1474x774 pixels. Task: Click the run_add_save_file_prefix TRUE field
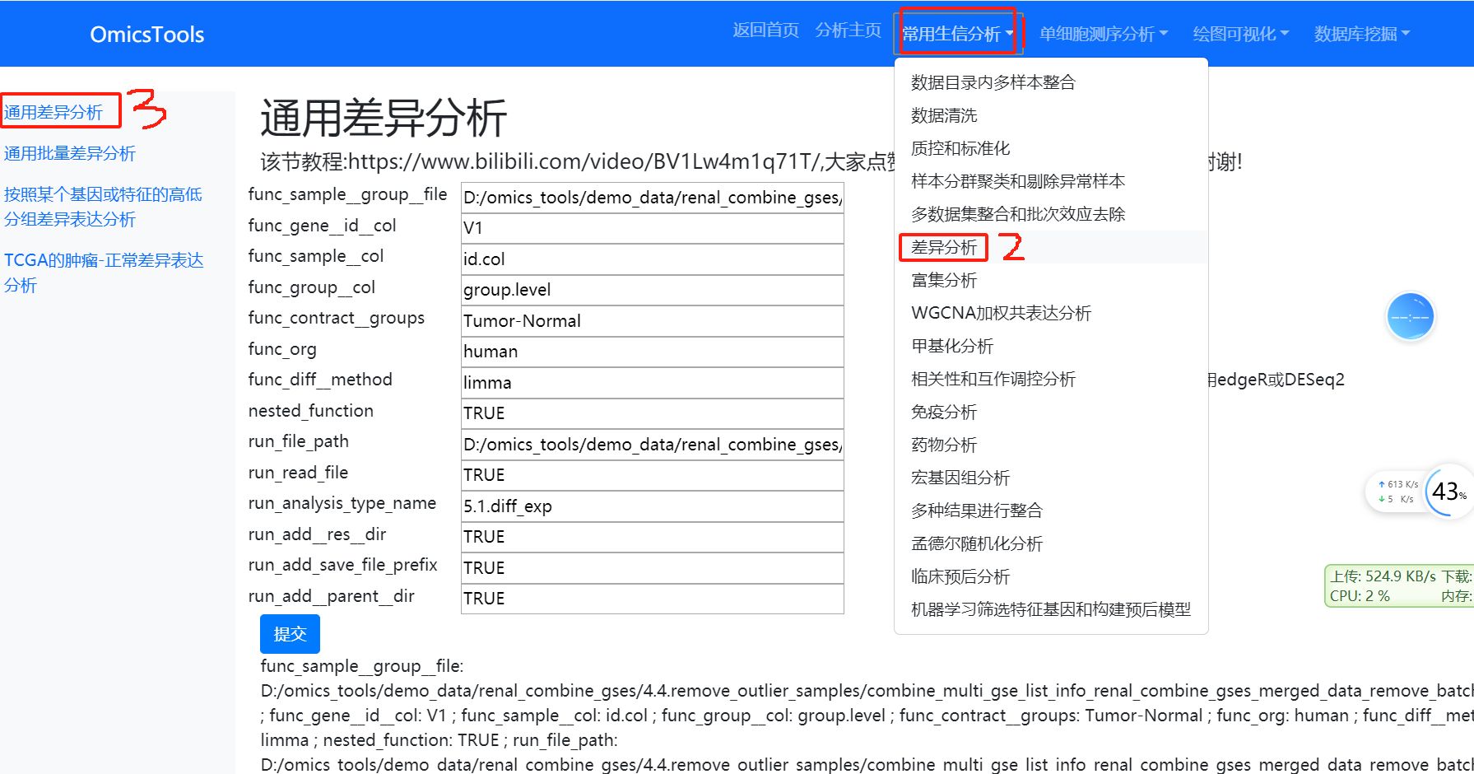tap(653, 568)
